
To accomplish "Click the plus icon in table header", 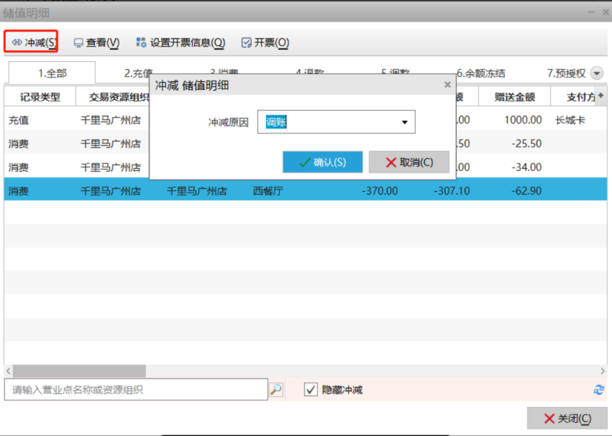I will point(601,96).
